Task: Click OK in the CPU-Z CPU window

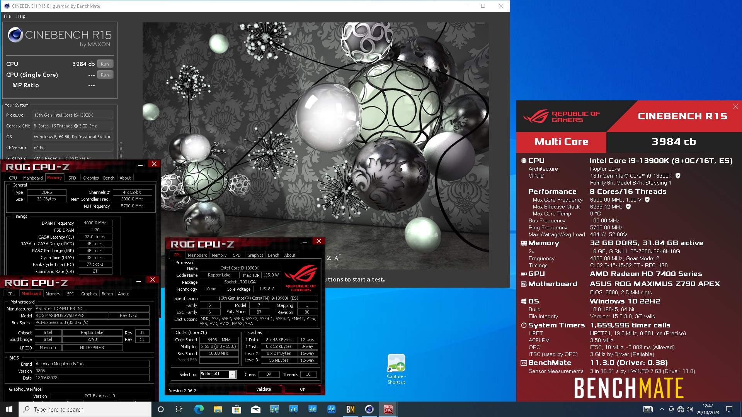Action: [303, 389]
